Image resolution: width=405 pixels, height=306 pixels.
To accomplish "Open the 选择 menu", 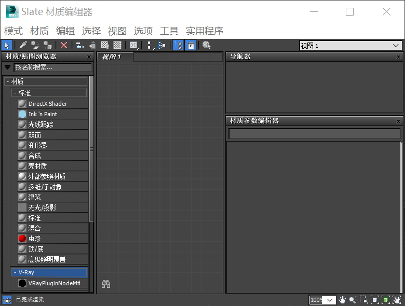I will point(91,31).
